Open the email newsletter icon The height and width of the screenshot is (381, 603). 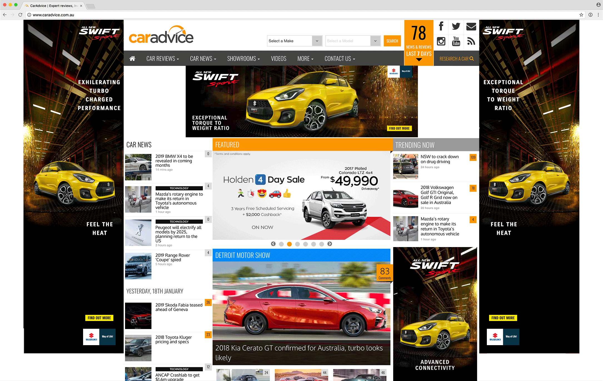coord(471,27)
